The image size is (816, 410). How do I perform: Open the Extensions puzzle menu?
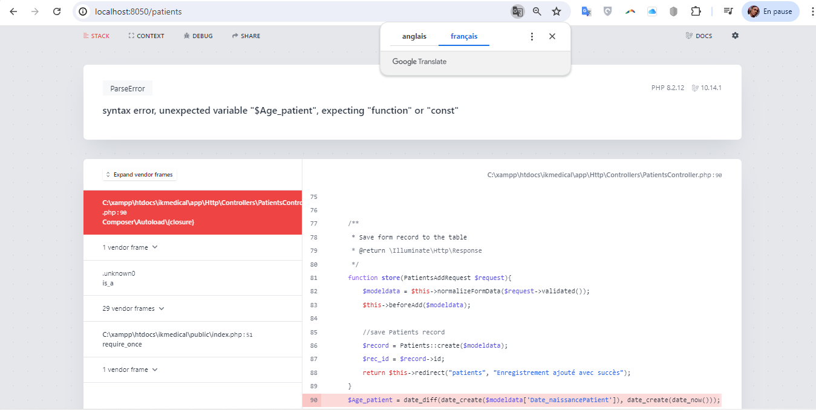[x=696, y=11]
